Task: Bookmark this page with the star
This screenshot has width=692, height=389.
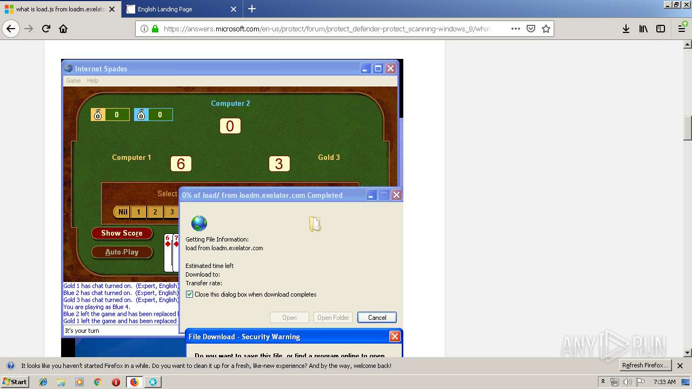Action: click(546, 29)
